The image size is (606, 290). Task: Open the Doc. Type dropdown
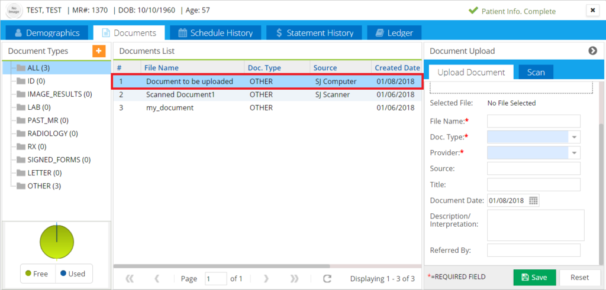573,137
